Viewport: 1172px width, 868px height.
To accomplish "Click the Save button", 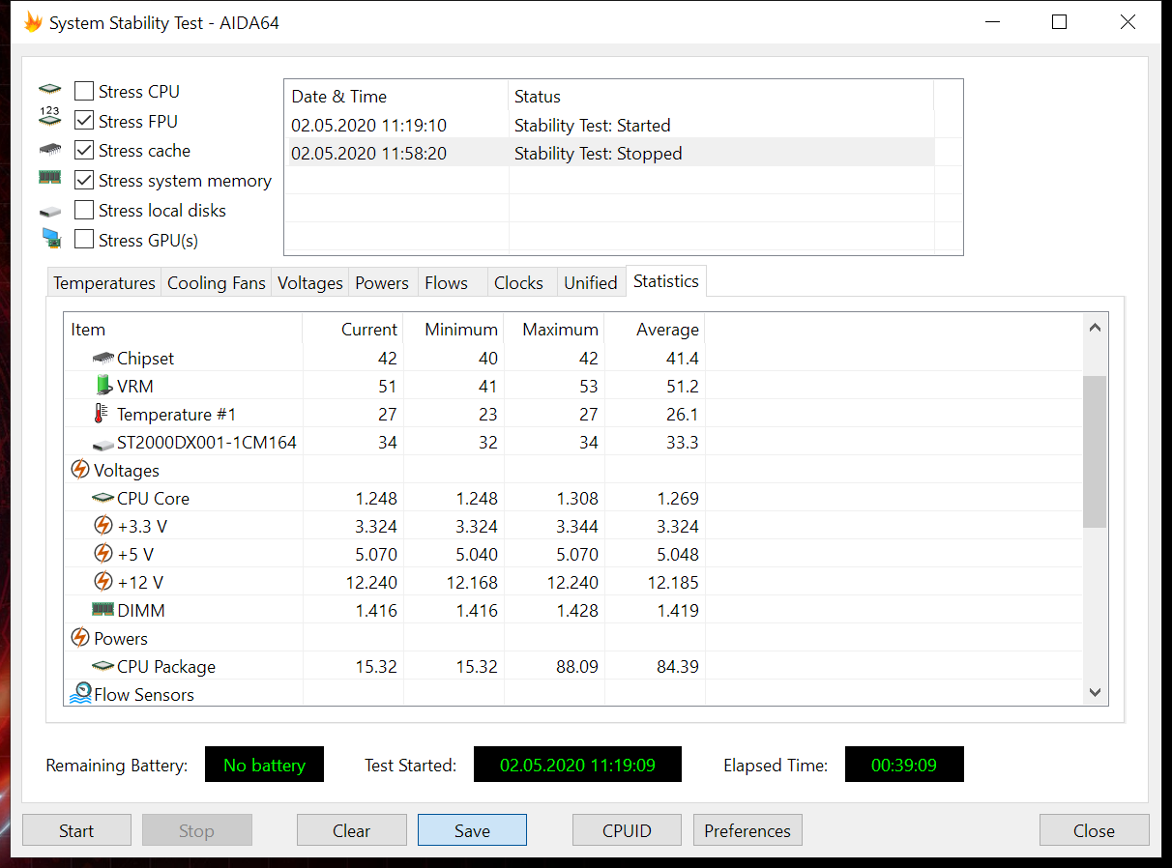I will 472,830.
